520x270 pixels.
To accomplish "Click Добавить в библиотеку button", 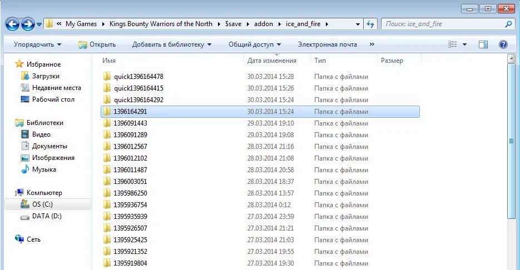I will coord(171,44).
